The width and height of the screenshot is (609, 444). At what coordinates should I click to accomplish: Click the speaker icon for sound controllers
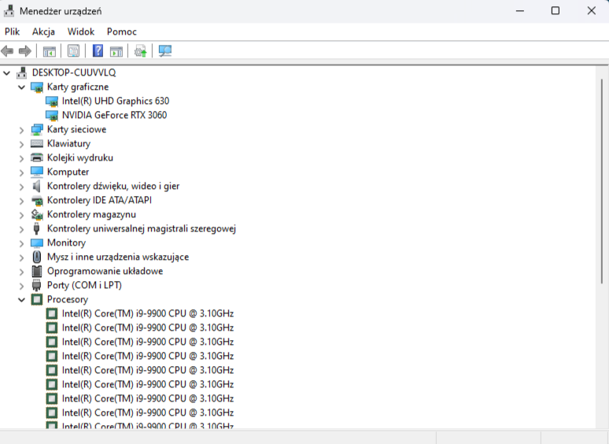point(36,186)
